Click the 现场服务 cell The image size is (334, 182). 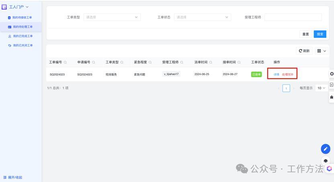(111, 74)
